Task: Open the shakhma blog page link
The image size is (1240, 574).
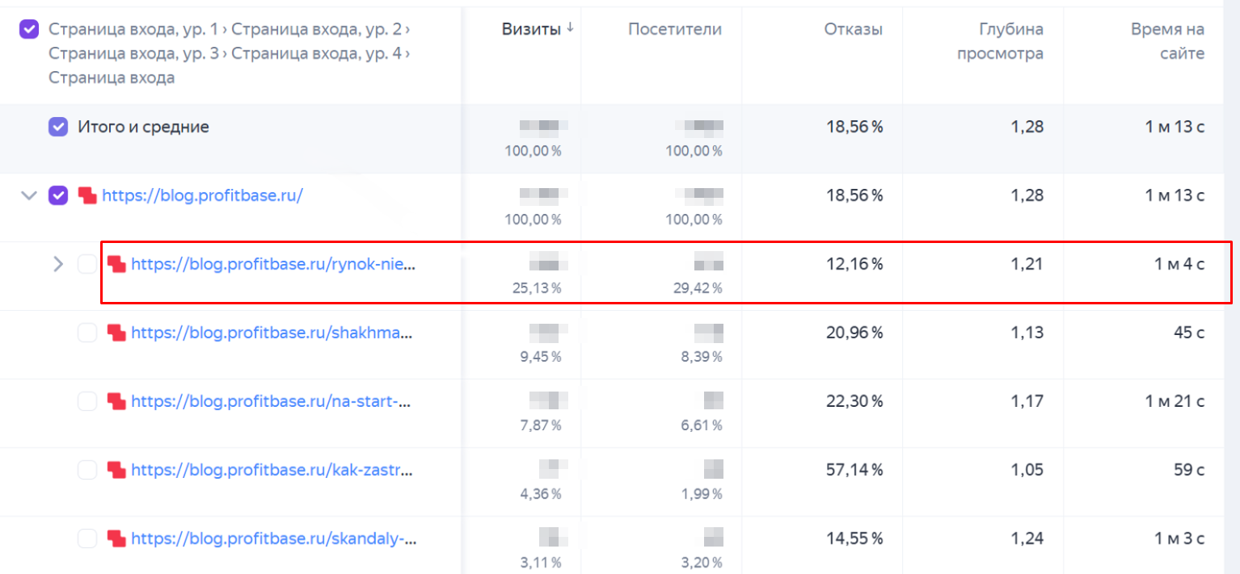Action: pyautogui.click(x=272, y=333)
